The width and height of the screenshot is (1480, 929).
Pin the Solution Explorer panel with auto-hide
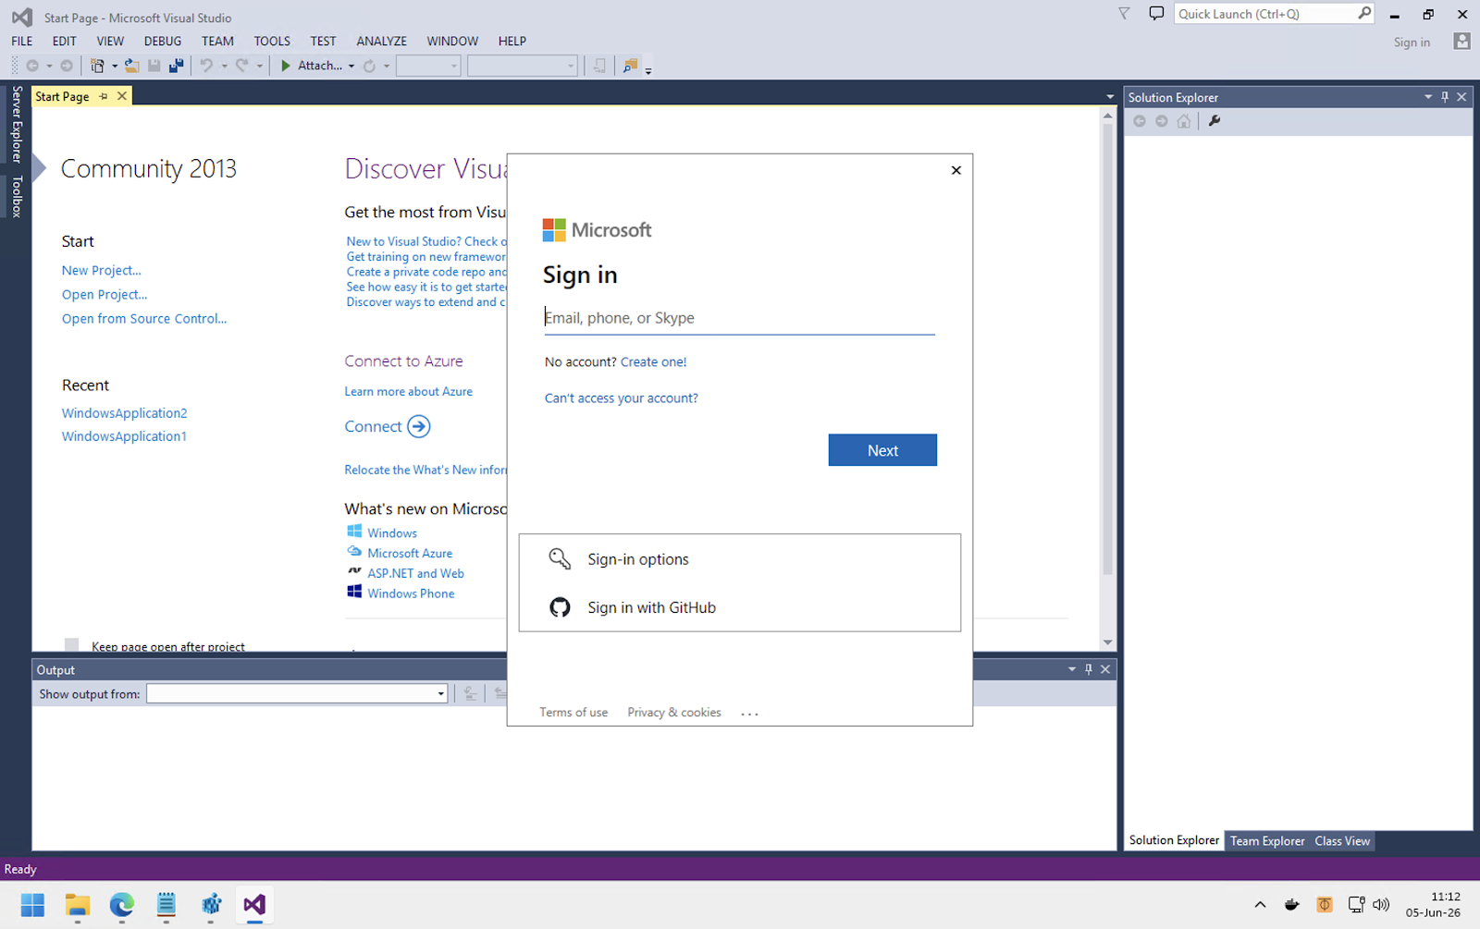1445,97
